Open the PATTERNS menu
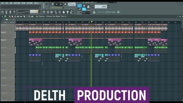The height and width of the screenshot is (103, 183). tap(17, 3)
